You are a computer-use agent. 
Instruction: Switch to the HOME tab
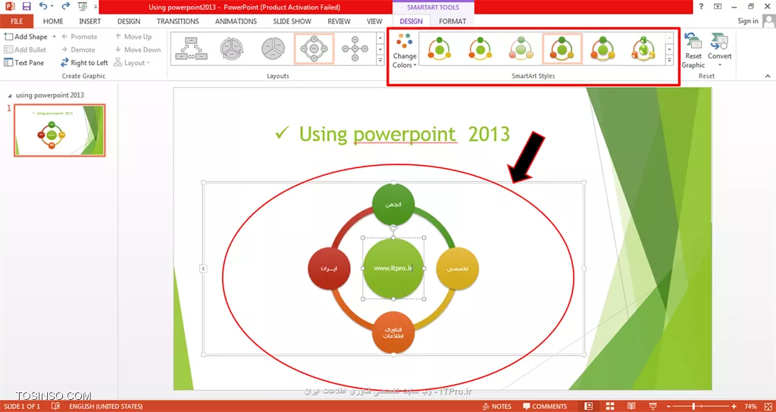click(53, 21)
